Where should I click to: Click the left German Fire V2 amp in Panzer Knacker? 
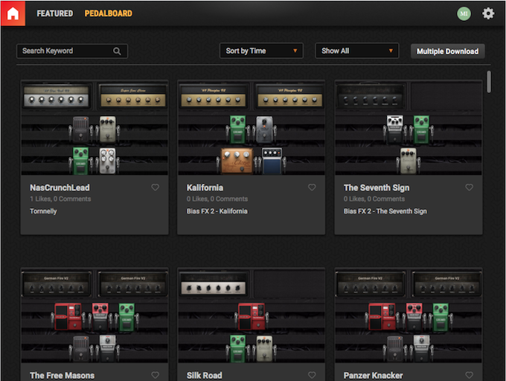pos(370,284)
